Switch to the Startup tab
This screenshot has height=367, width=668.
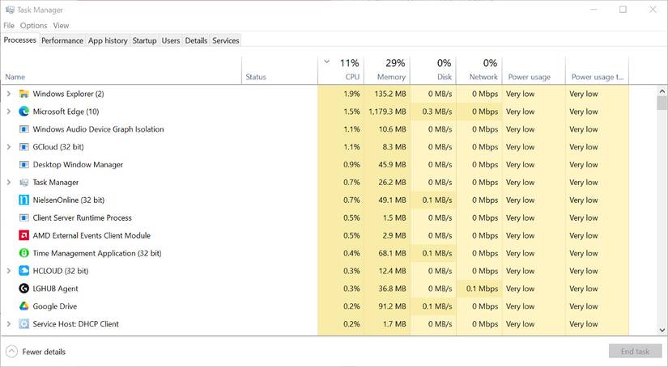tap(144, 40)
